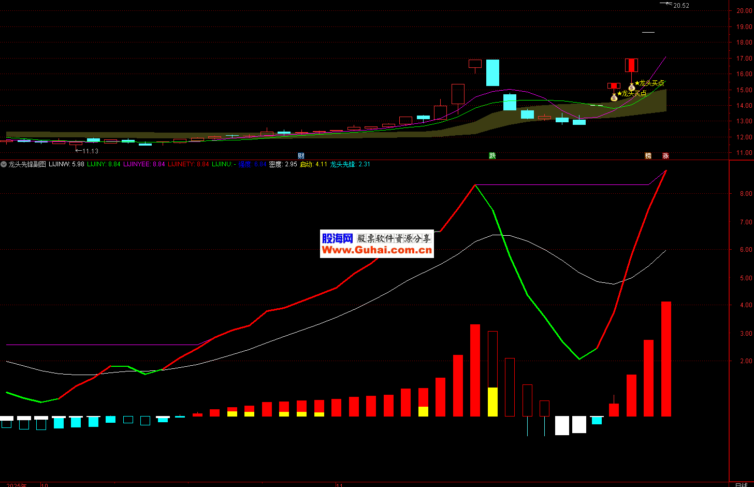
Task: Click the green LIJINY: 8.84 value
Action: 104,164
